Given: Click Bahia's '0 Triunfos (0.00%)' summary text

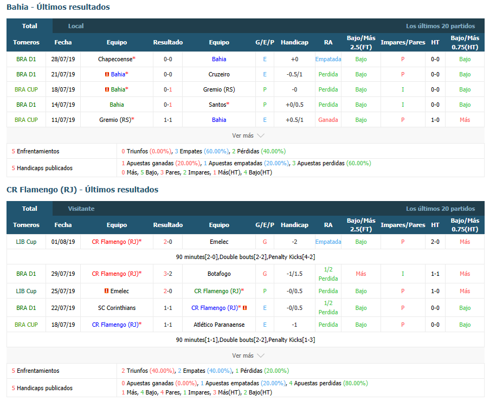Looking at the screenshot, I should coord(146,151).
